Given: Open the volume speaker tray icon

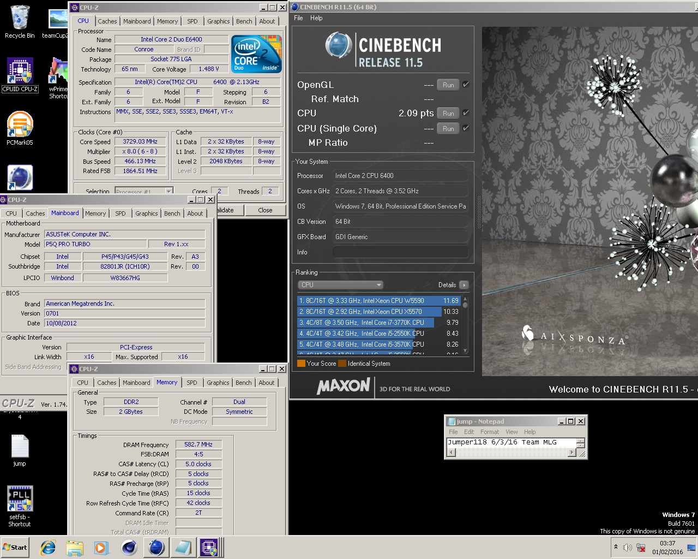Looking at the screenshot, I should coord(628,548).
